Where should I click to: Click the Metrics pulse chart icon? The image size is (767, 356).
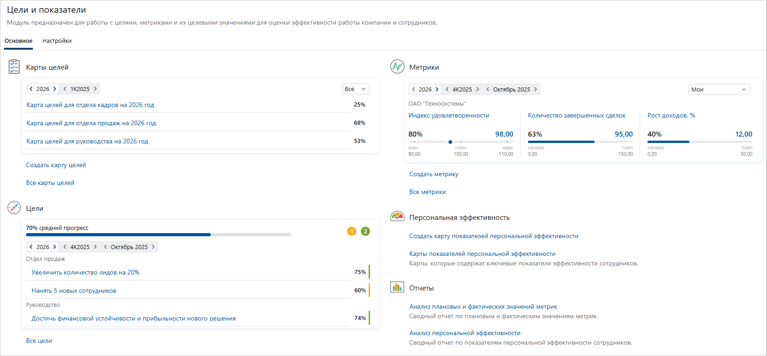pyautogui.click(x=397, y=66)
